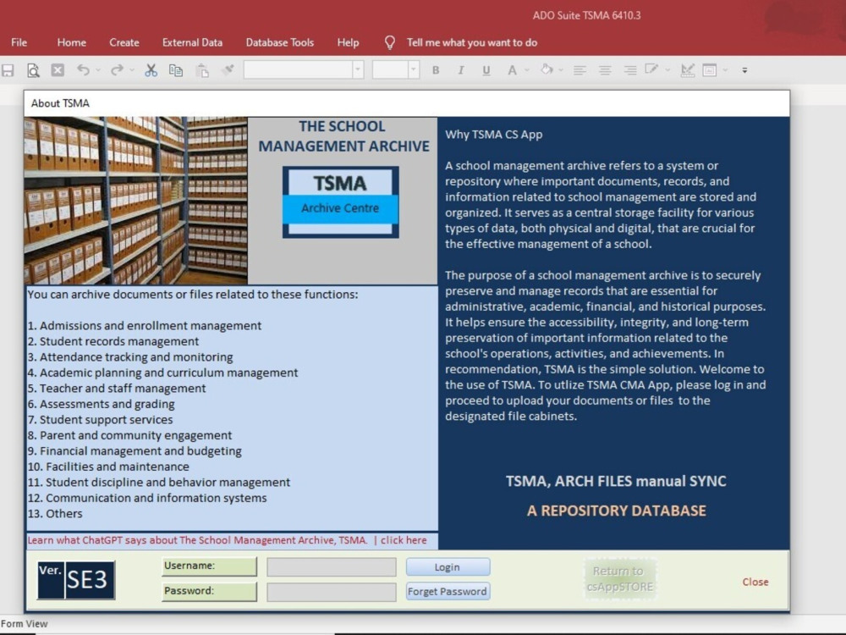The height and width of the screenshot is (635, 846).
Task: Open the Database Tools tab
Action: click(280, 42)
